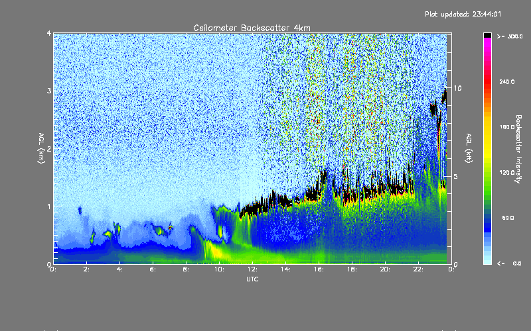Click the "2:" UTC time tick
Screen dimensions: 531x331
[86, 269]
